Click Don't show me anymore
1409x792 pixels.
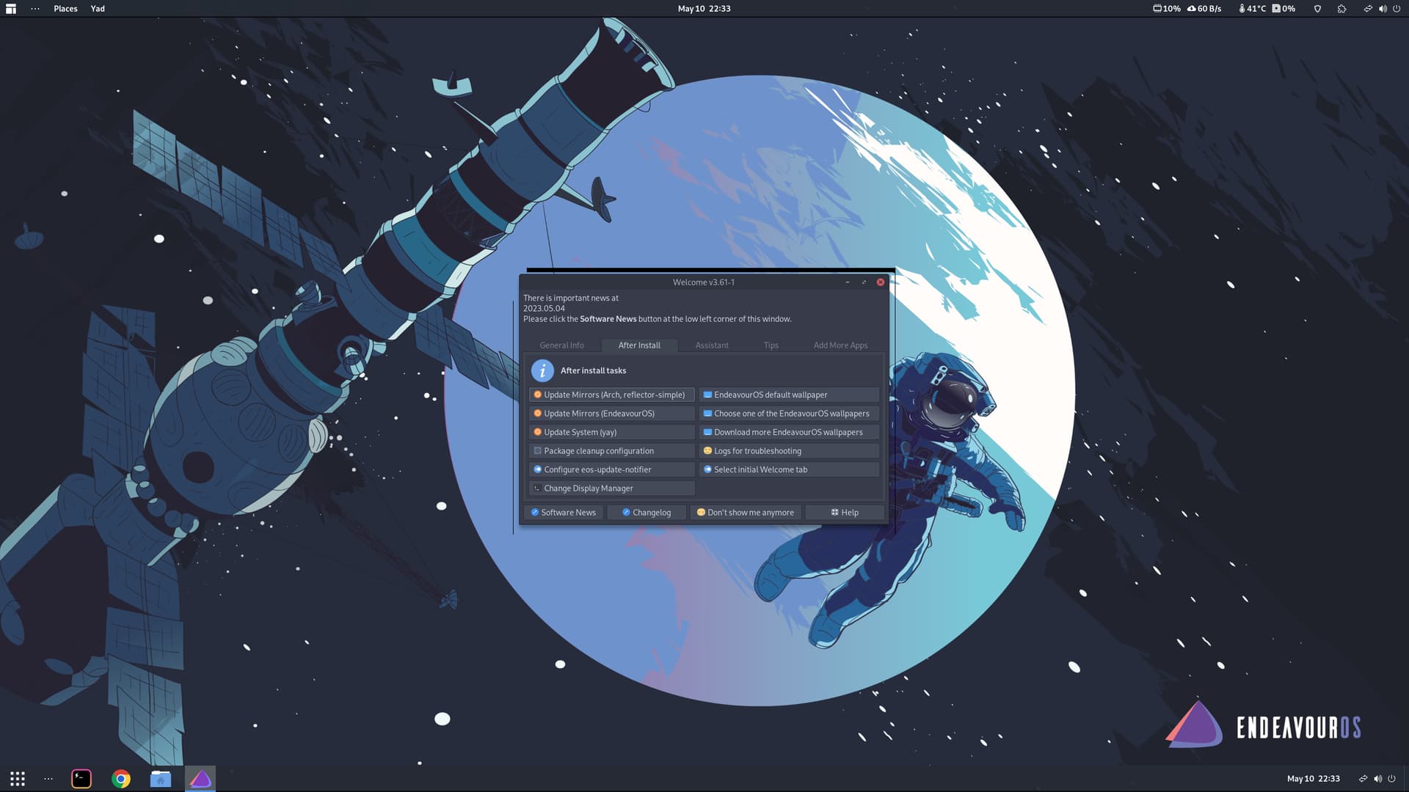[x=746, y=513]
